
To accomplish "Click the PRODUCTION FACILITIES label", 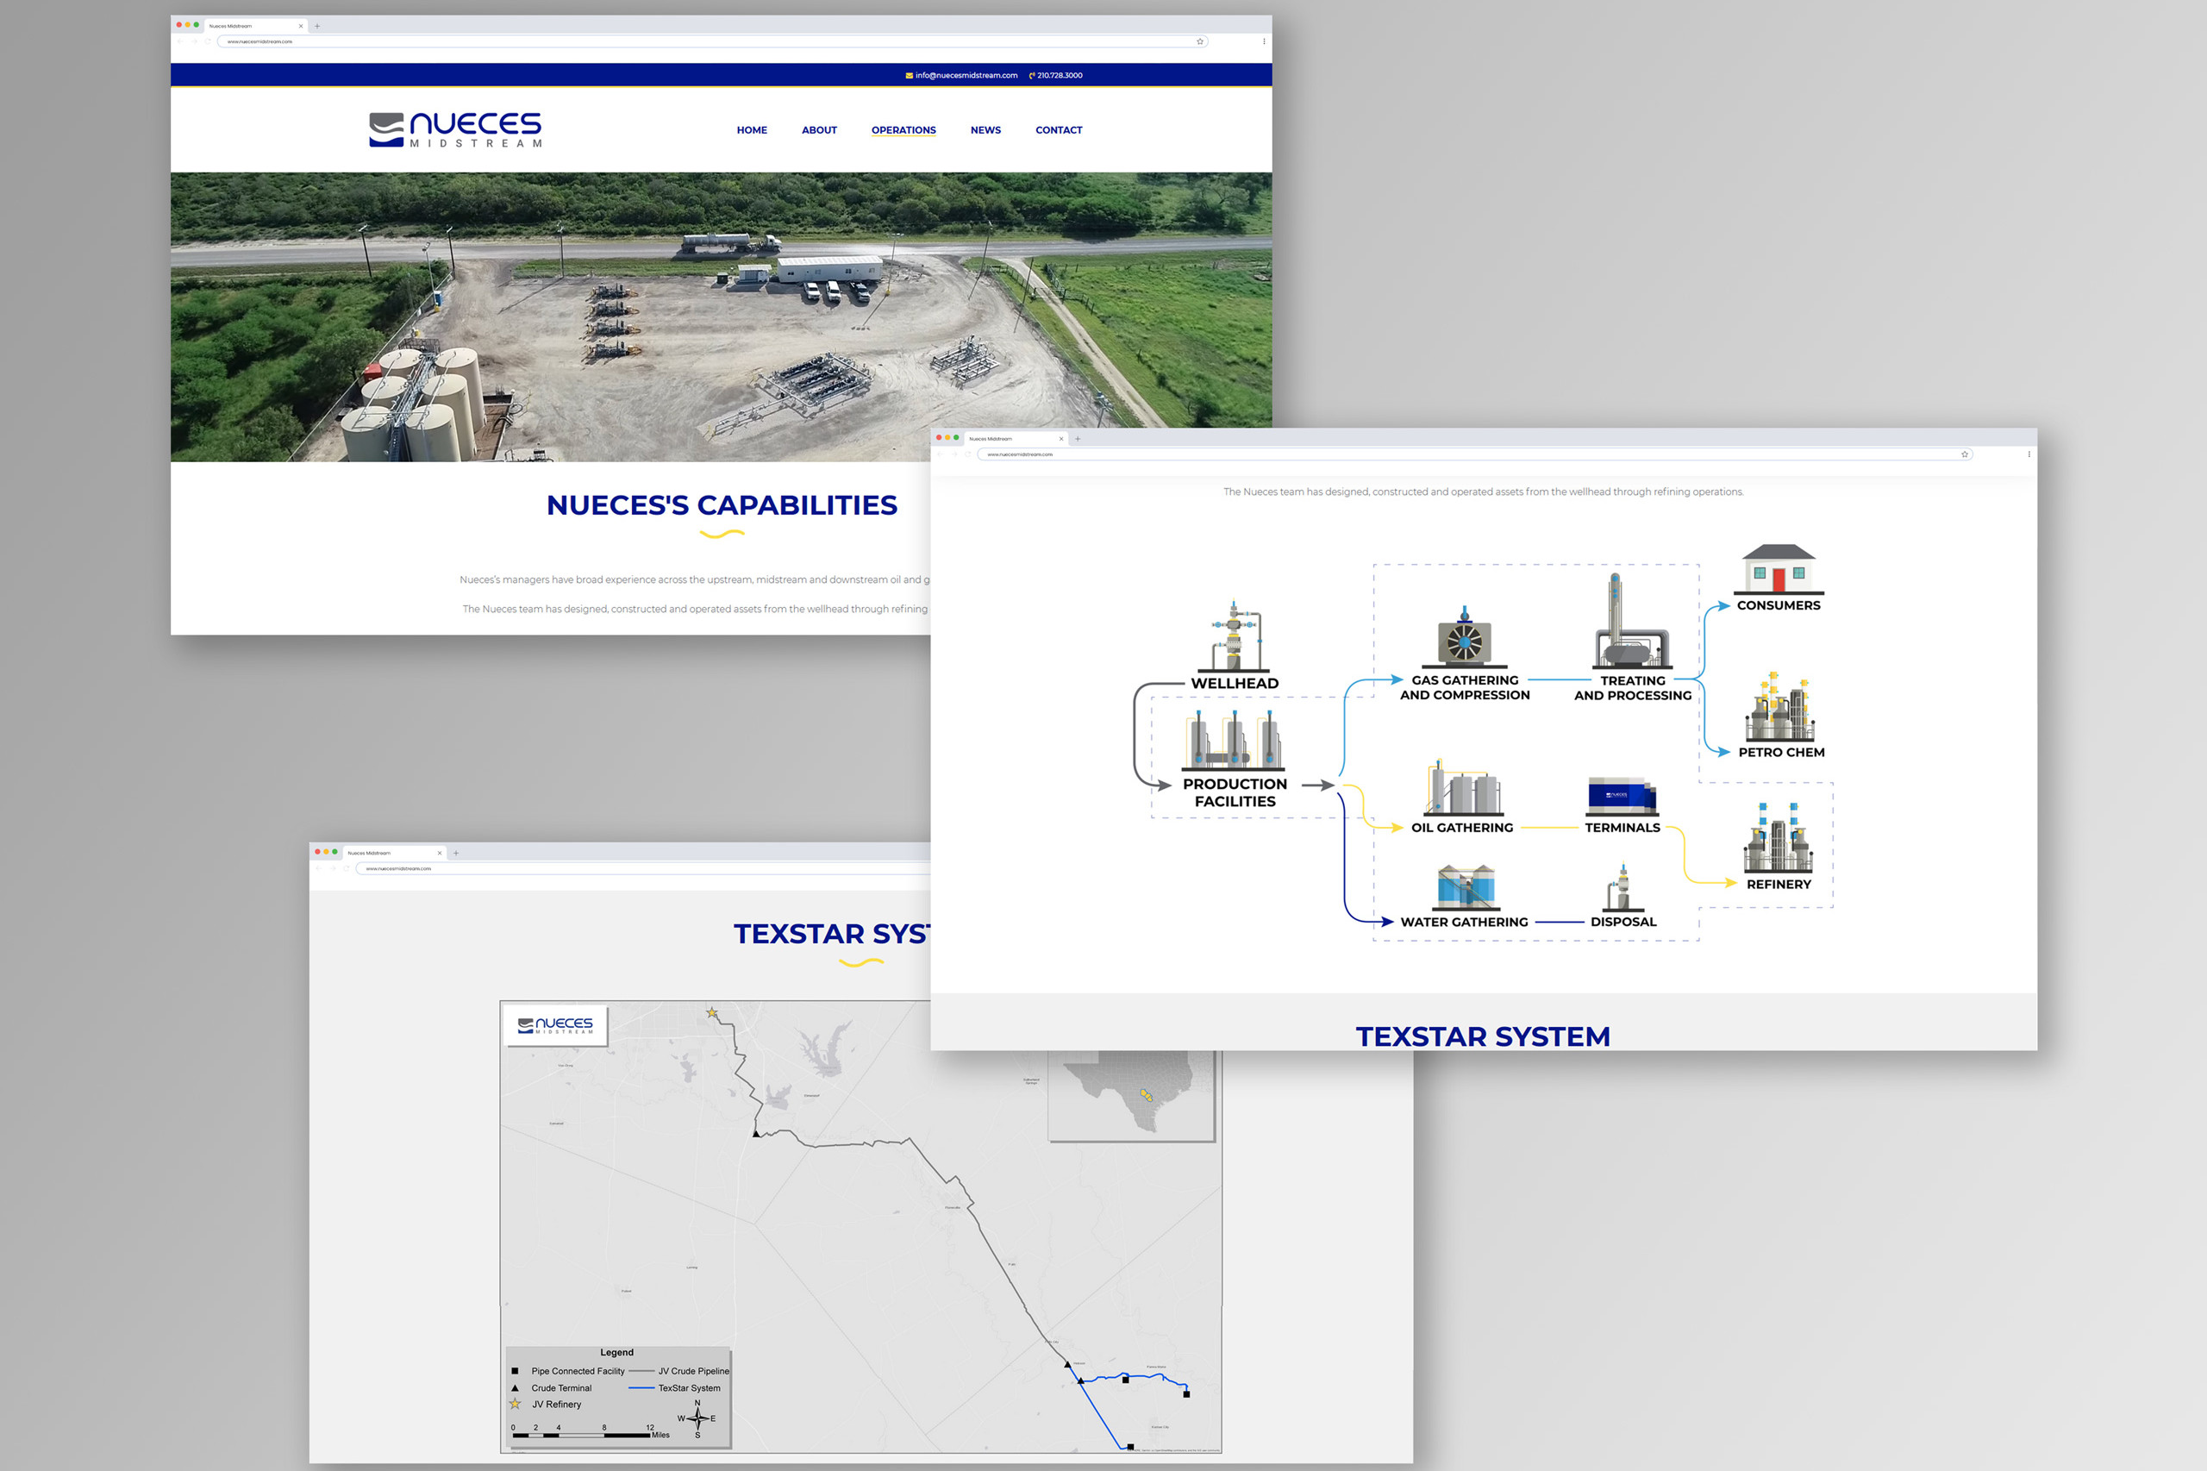I will pyautogui.click(x=1235, y=792).
